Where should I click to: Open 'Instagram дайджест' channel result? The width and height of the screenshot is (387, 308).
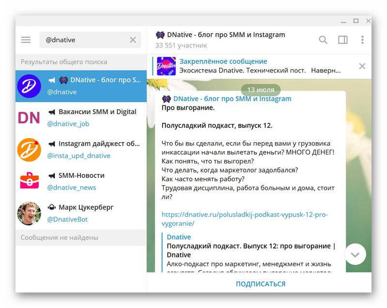click(81, 150)
